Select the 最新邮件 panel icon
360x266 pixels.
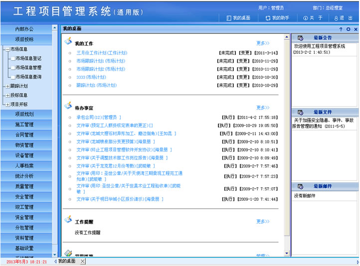300,186
